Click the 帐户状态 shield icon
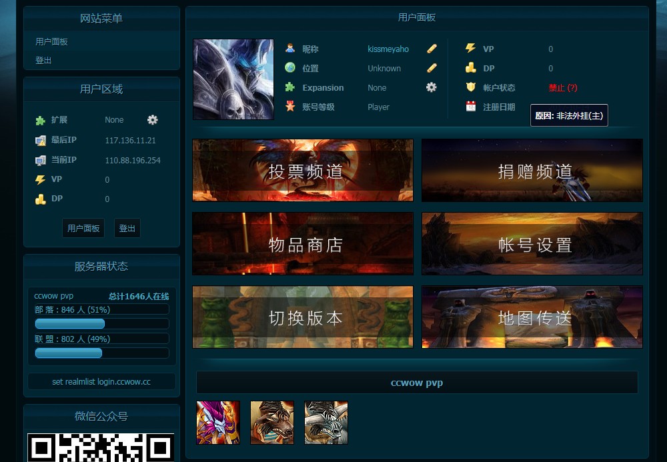Viewport: 667px width, 462px height. pos(470,87)
